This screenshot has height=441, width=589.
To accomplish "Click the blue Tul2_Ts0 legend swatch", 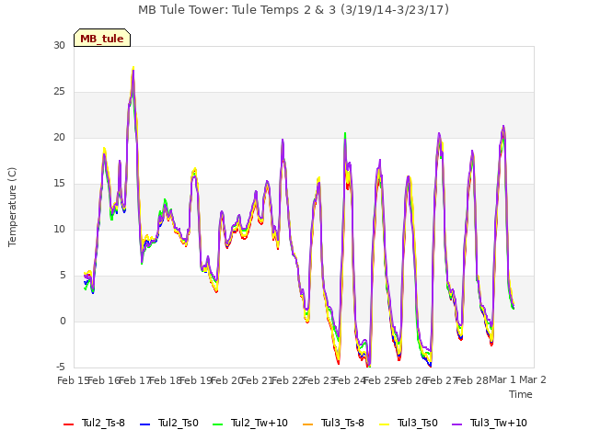I will coord(145,424).
